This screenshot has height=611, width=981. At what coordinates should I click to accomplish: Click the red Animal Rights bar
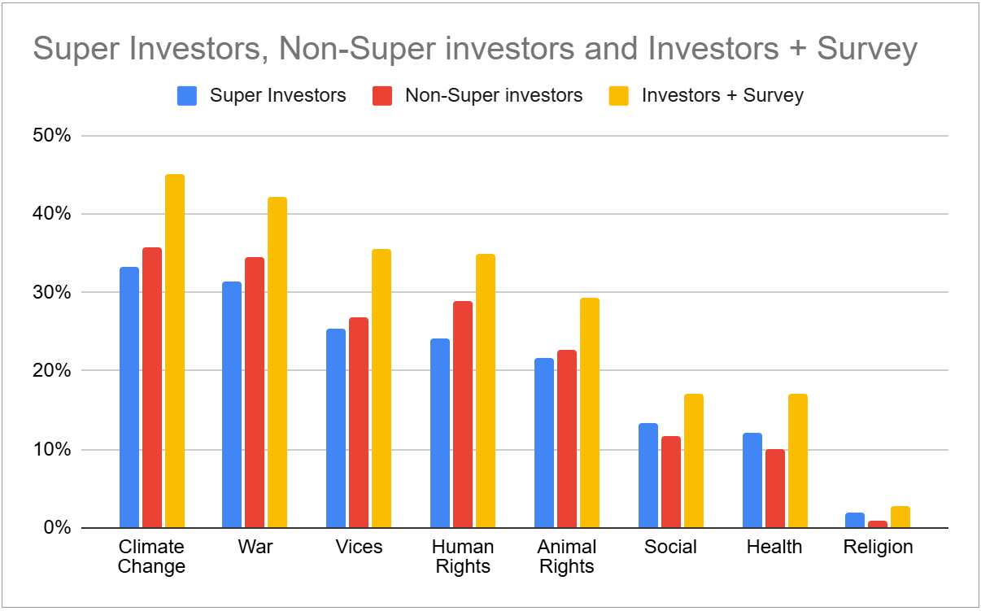(x=567, y=439)
